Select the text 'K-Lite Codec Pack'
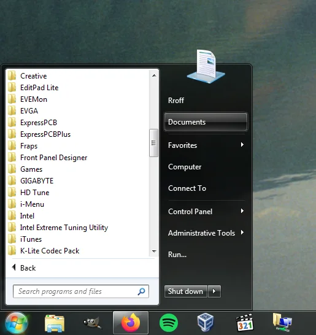Viewport: 316px width, 335px height. (x=50, y=251)
